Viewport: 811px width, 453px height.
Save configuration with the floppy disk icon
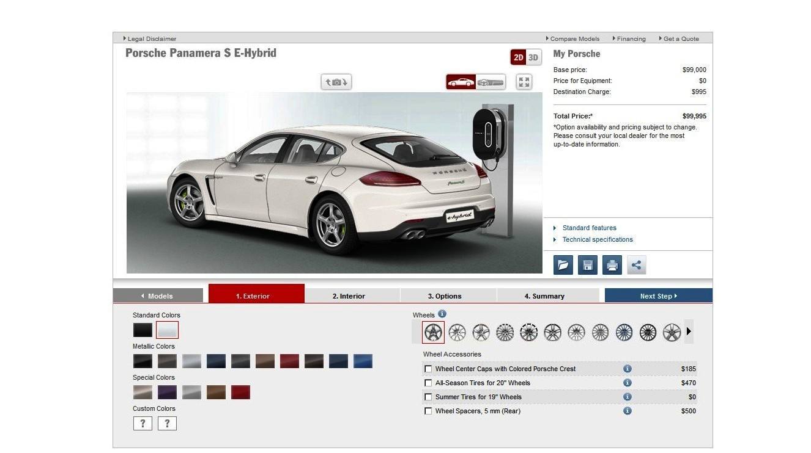coord(588,265)
